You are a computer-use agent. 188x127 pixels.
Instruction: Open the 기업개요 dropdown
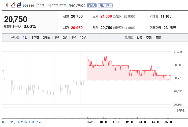(105, 5)
